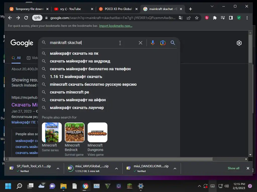Search by image with camera icon
This screenshot has height=192, width=257.
pyautogui.click(x=163, y=43)
